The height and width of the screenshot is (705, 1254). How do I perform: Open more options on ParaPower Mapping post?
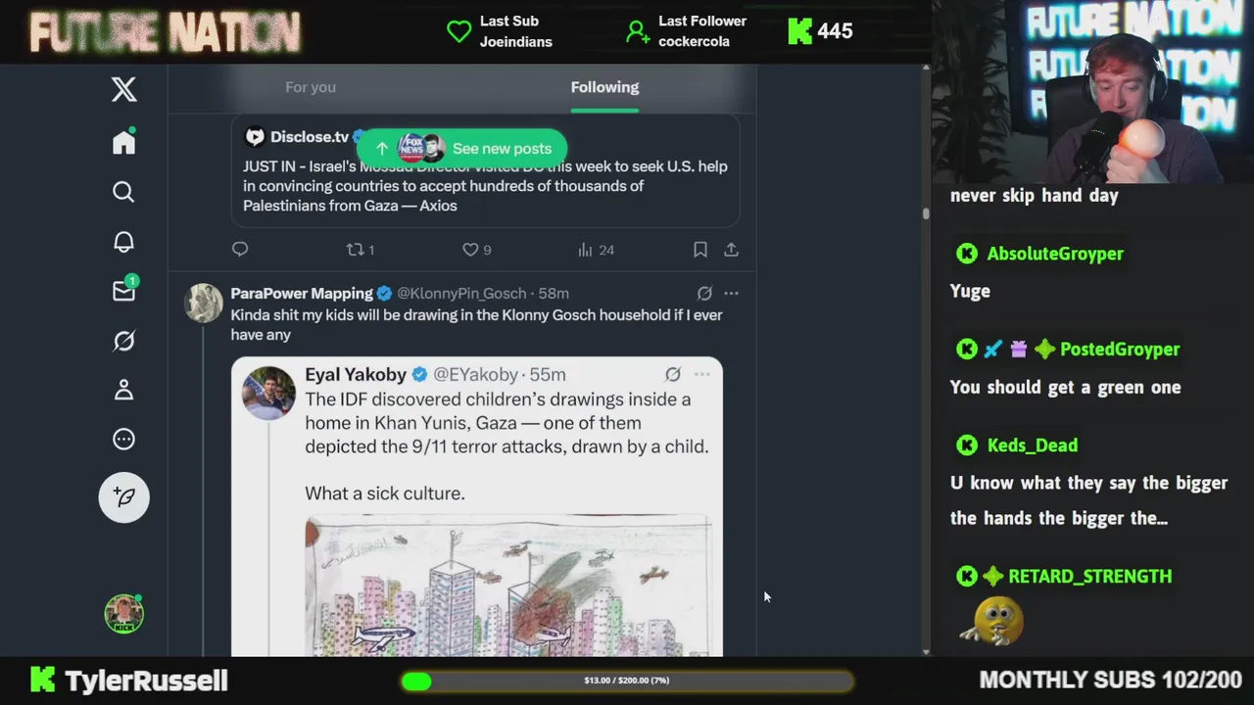pos(731,293)
